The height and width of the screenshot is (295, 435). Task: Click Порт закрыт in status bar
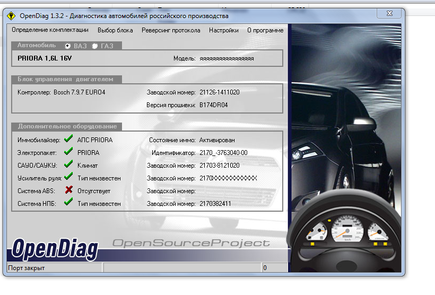pyautogui.click(x=27, y=268)
